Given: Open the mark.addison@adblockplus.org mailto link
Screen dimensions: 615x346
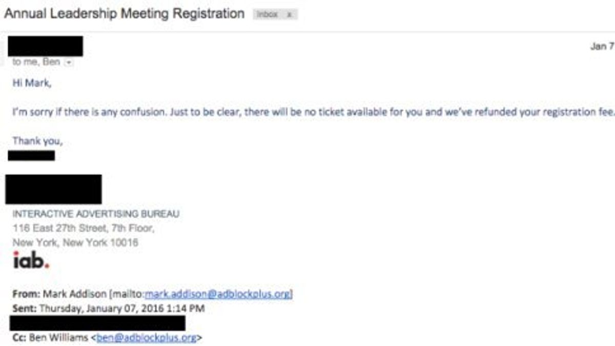Looking at the screenshot, I should point(218,294).
